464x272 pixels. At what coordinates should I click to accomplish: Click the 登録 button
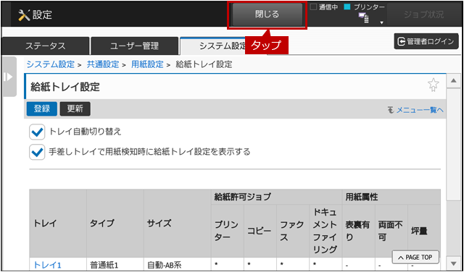pos(42,109)
